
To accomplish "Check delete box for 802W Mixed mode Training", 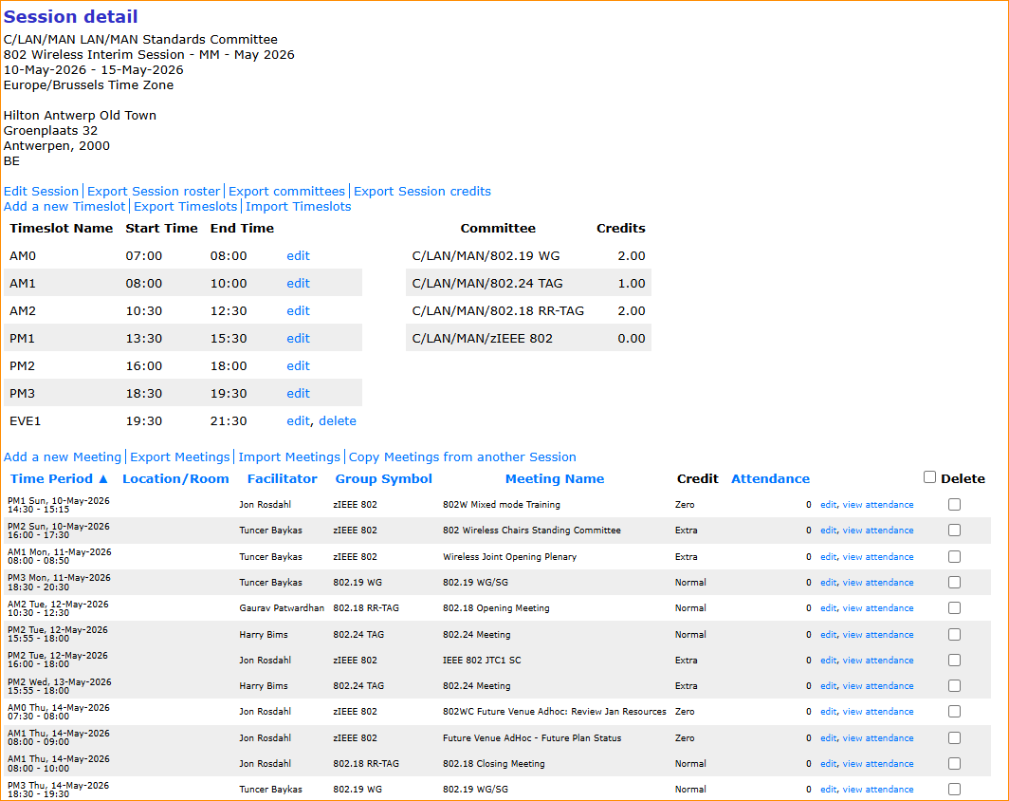I will click(954, 505).
